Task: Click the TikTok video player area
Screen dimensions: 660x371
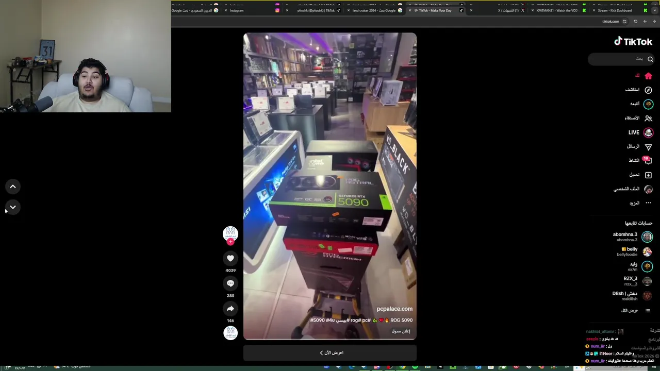Action: click(x=330, y=186)
